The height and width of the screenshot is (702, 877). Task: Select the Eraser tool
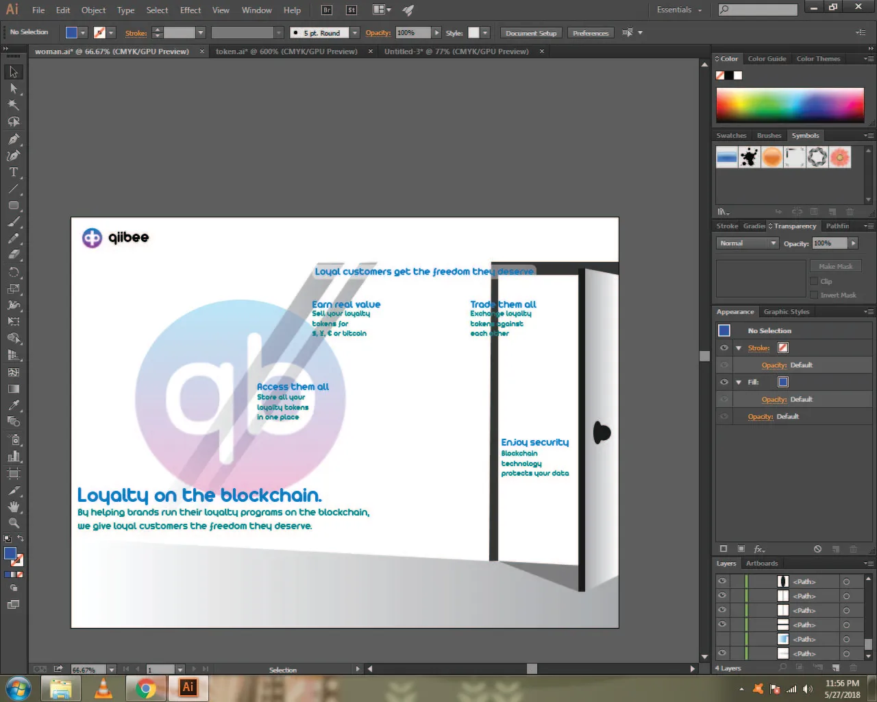[14, 255]
